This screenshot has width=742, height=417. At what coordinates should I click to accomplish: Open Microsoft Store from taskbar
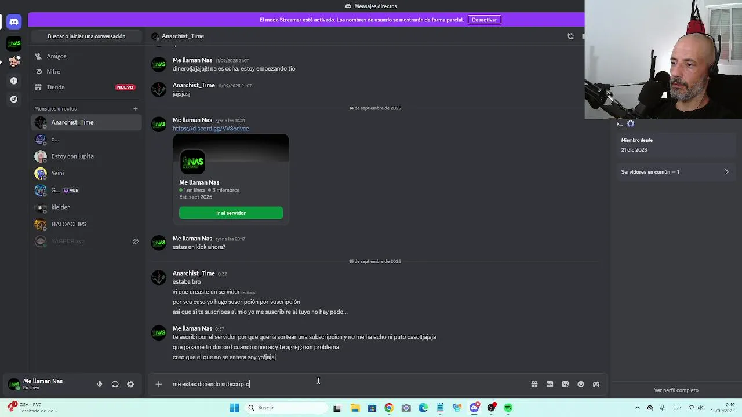(372, 408)
